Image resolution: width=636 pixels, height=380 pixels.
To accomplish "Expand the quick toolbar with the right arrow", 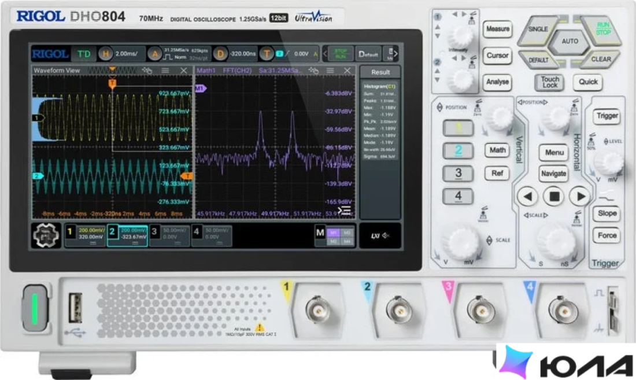I will (x=395, y=54).
